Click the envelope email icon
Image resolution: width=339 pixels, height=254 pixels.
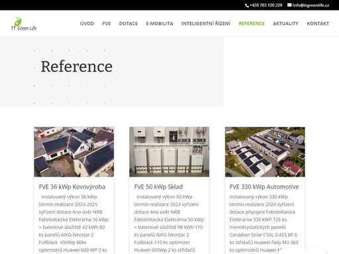(x=289, y=5)
